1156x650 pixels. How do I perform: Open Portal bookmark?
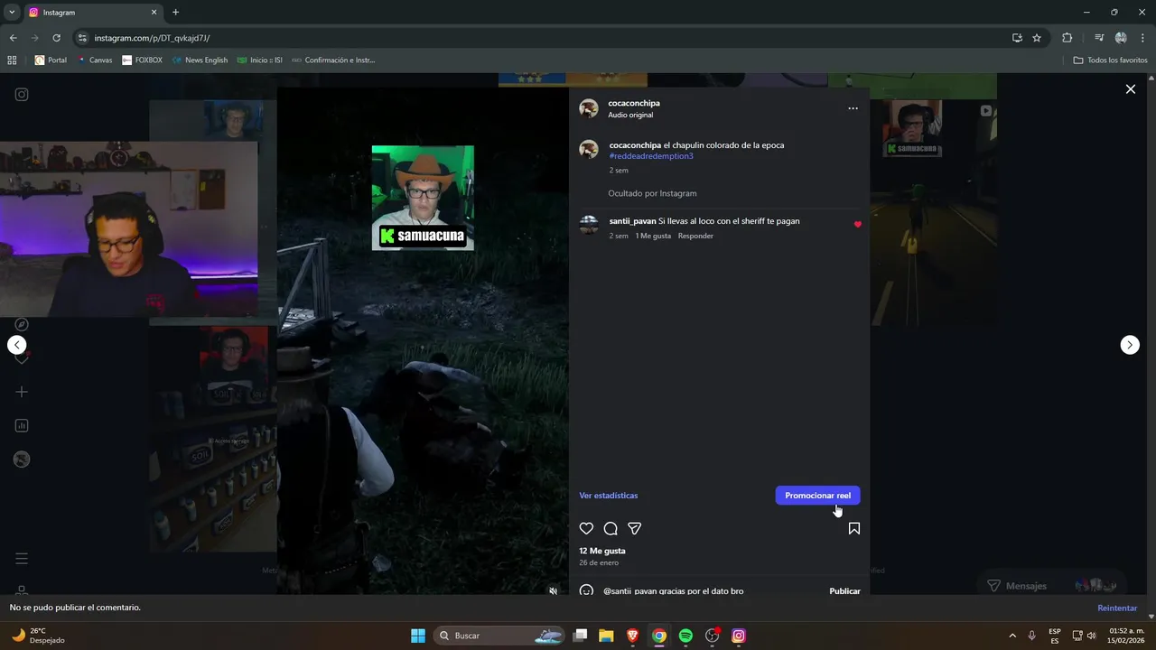[51, 60]
